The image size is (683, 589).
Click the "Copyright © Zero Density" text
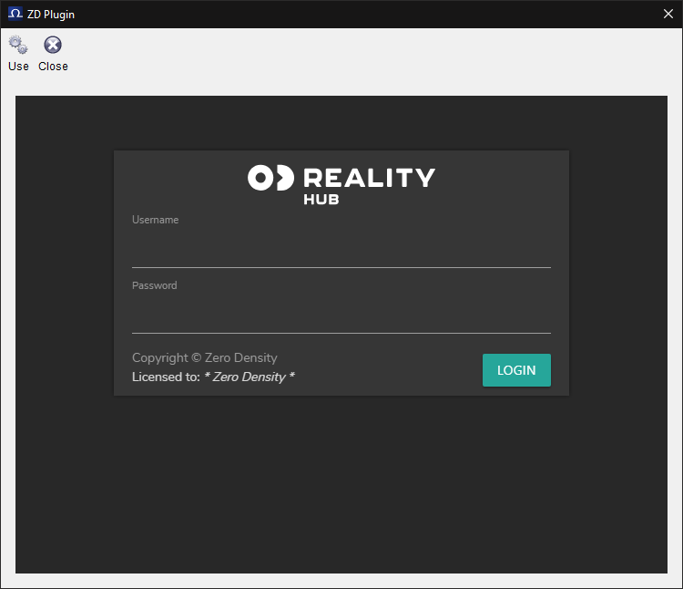[204, 358]
